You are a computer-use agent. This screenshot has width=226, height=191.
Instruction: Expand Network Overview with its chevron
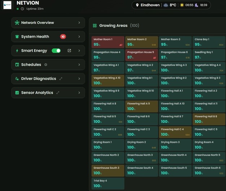(79, 22)
